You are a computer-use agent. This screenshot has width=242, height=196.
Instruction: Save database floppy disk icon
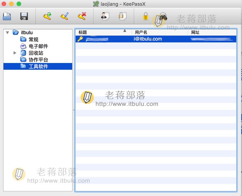point(24,16)
